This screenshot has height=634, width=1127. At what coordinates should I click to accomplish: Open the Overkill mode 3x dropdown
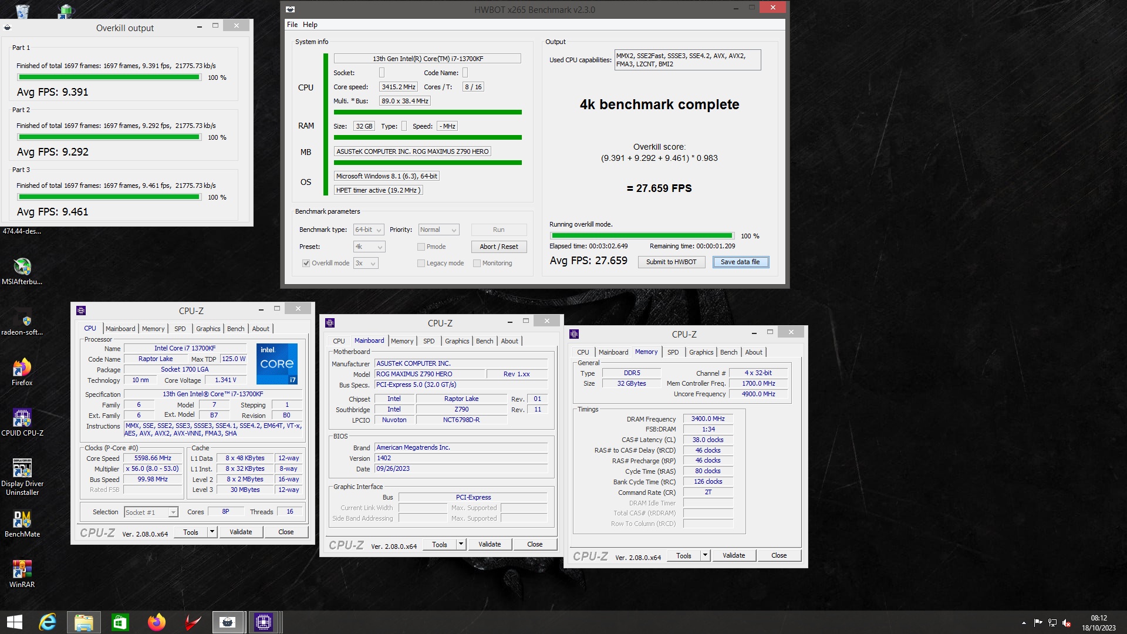(x=366, y=263)
